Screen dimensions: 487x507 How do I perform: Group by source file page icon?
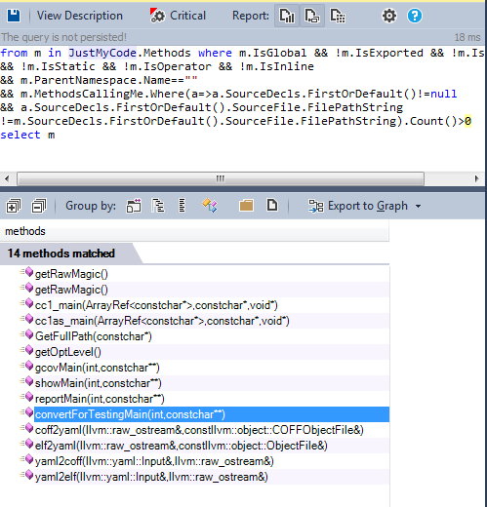pyautogui.click(x=272, y=206)
